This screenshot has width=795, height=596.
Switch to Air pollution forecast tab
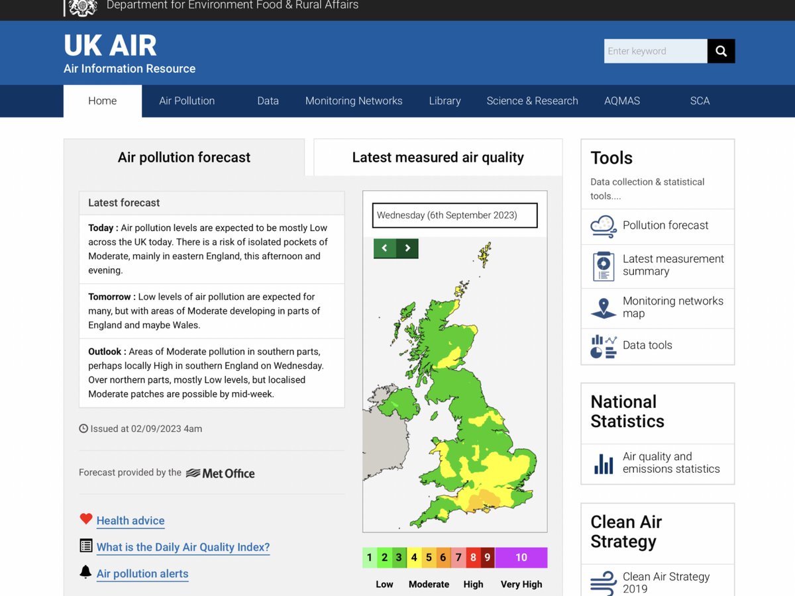click(x=184, y=157)
